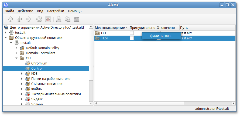Toggle Принудительно checkbox for TEST row
Image resolution: width=240 pixels, height=116 pixels.
coord(132,38)
